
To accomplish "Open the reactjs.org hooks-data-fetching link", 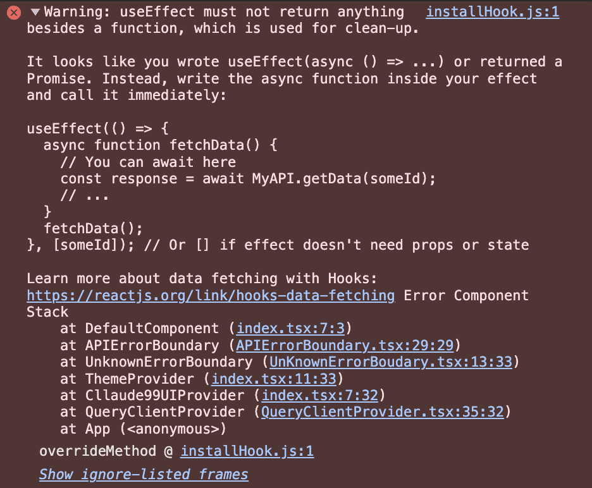I will (x=211, y=295).
